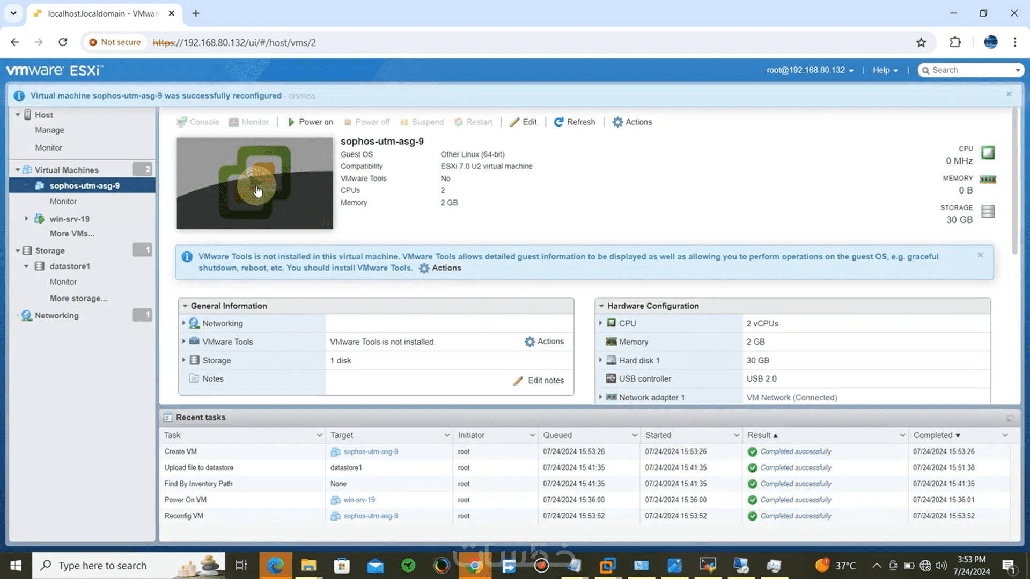The height and width of the screenshot is (579, 1030).
Task: Select Manage under Host
Action: click(x=49, y=130)
